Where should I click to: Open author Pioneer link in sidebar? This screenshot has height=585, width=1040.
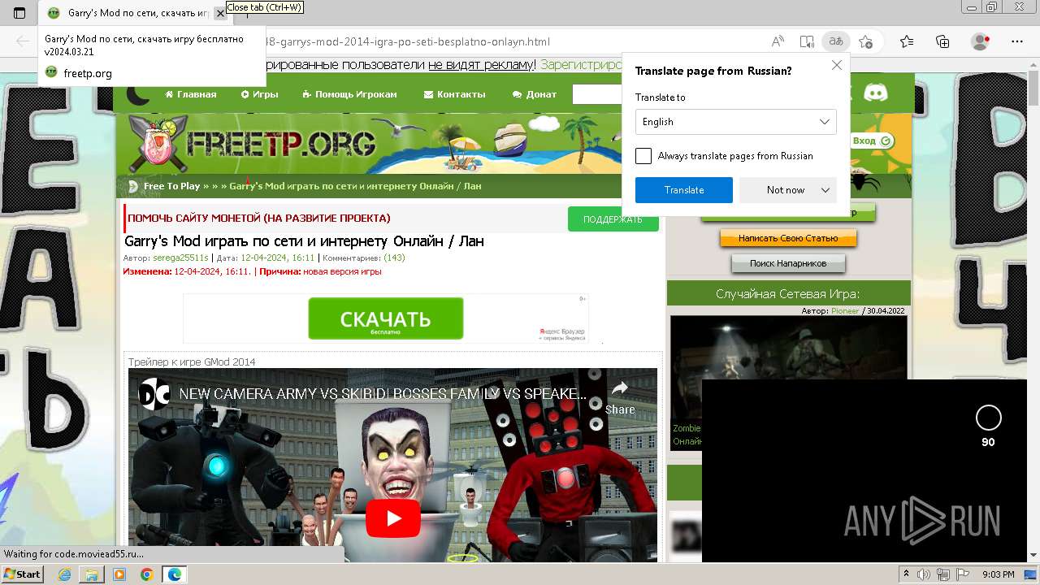tap(845, 311)
